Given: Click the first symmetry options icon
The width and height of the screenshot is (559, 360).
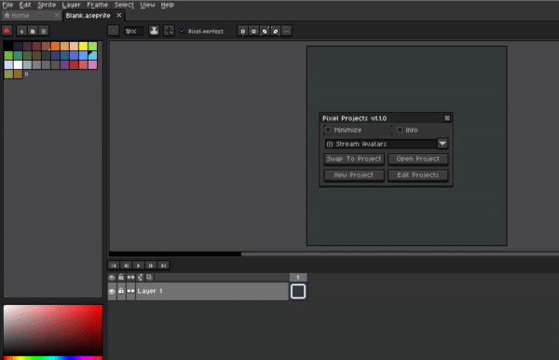Looking at the screenshot, I should click(x=243, y=31).
